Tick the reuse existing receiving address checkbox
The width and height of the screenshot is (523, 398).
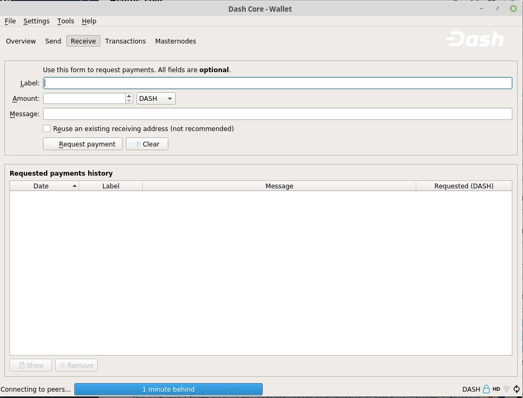pos(47,128)
